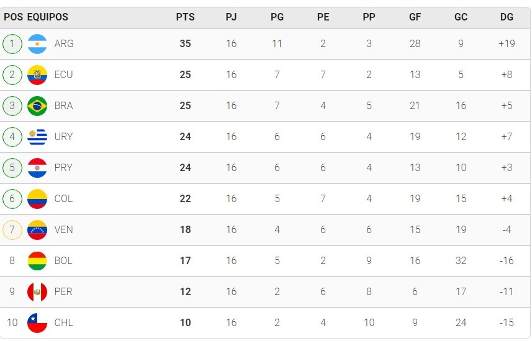Click the Venezuela flag icon
The width and height of the screenshot is (532, 341).
[x=37, y=230]
